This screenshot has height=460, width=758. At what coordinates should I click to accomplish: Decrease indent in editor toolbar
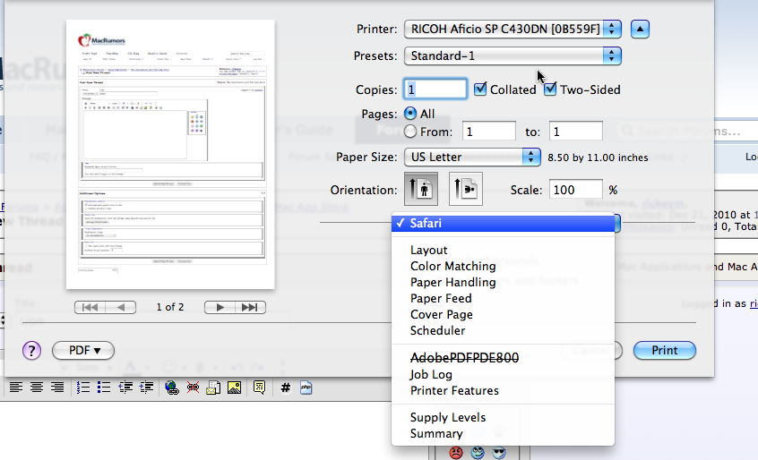click(125, 388)
